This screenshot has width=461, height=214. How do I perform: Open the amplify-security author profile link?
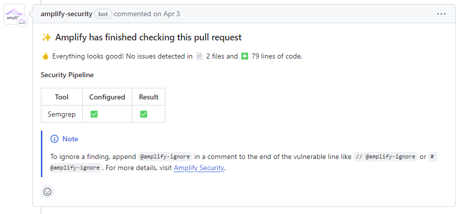coord(67,14)
